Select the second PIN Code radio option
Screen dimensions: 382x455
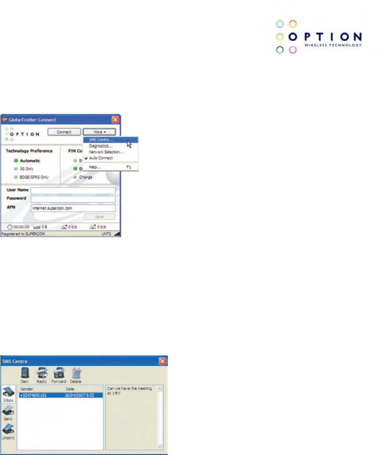tap(75, 169)
